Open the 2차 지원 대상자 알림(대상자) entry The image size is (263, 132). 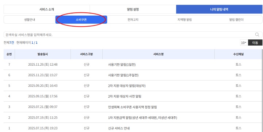[x=127, y=86]
